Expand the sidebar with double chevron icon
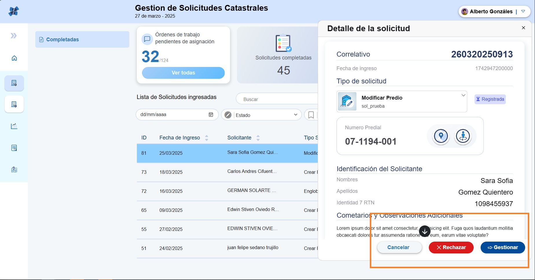535x280 pixels. tap(14, 36)
